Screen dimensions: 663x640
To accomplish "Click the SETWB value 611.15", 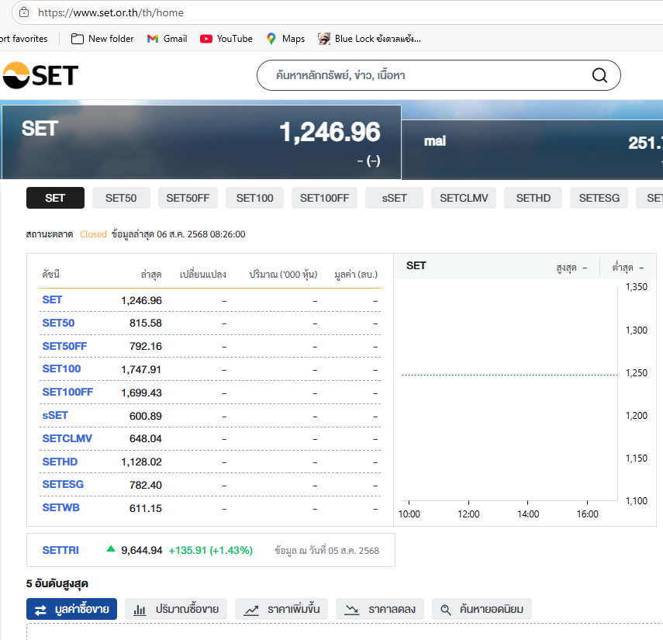I will point(146,508).
